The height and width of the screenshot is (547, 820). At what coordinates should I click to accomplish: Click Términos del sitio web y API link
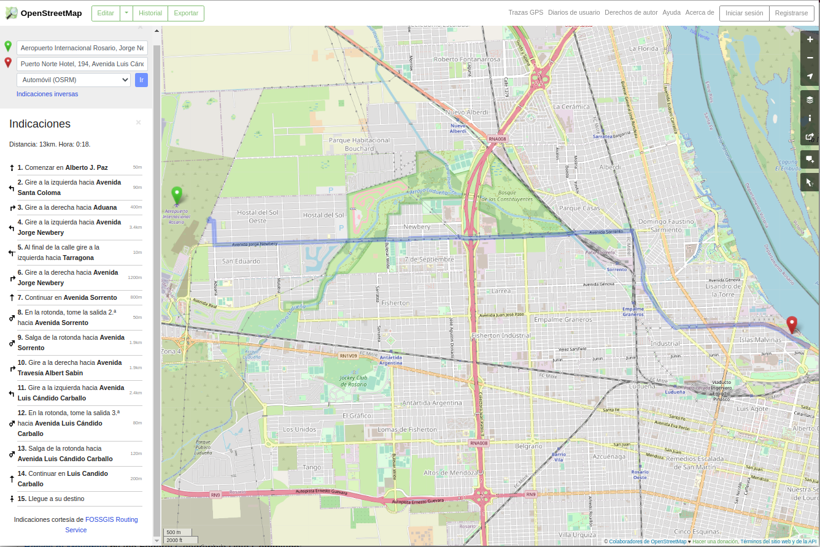tap(778, 541)
